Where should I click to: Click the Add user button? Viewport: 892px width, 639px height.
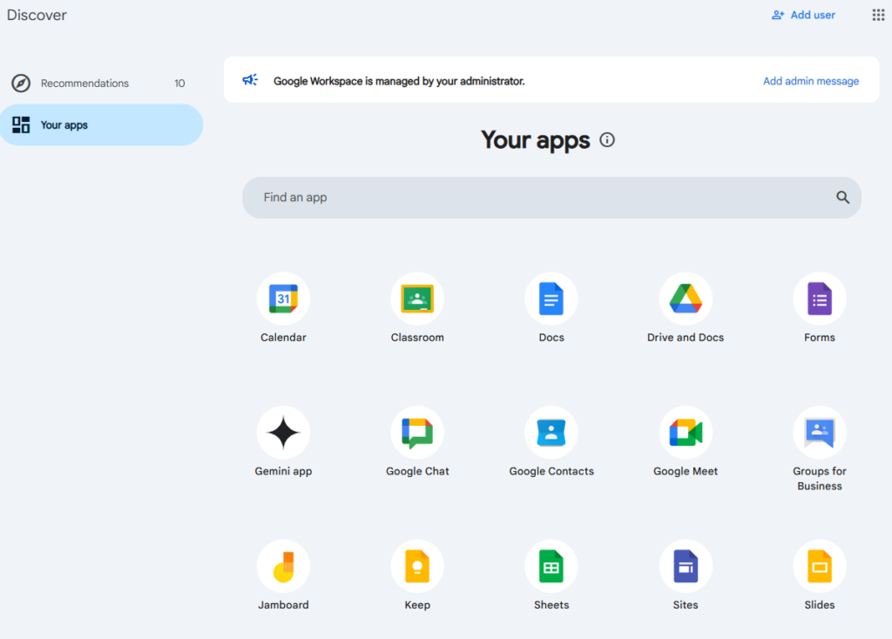(x=803, y=15)
